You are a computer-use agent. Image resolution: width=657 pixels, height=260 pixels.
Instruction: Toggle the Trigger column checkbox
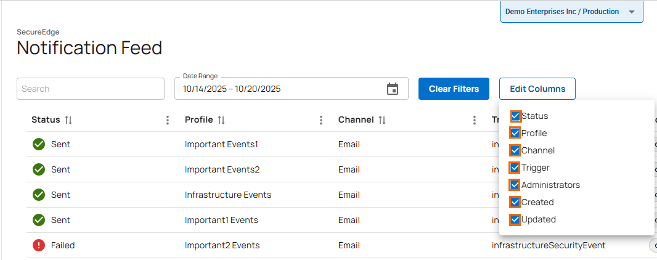coord(515,168)
